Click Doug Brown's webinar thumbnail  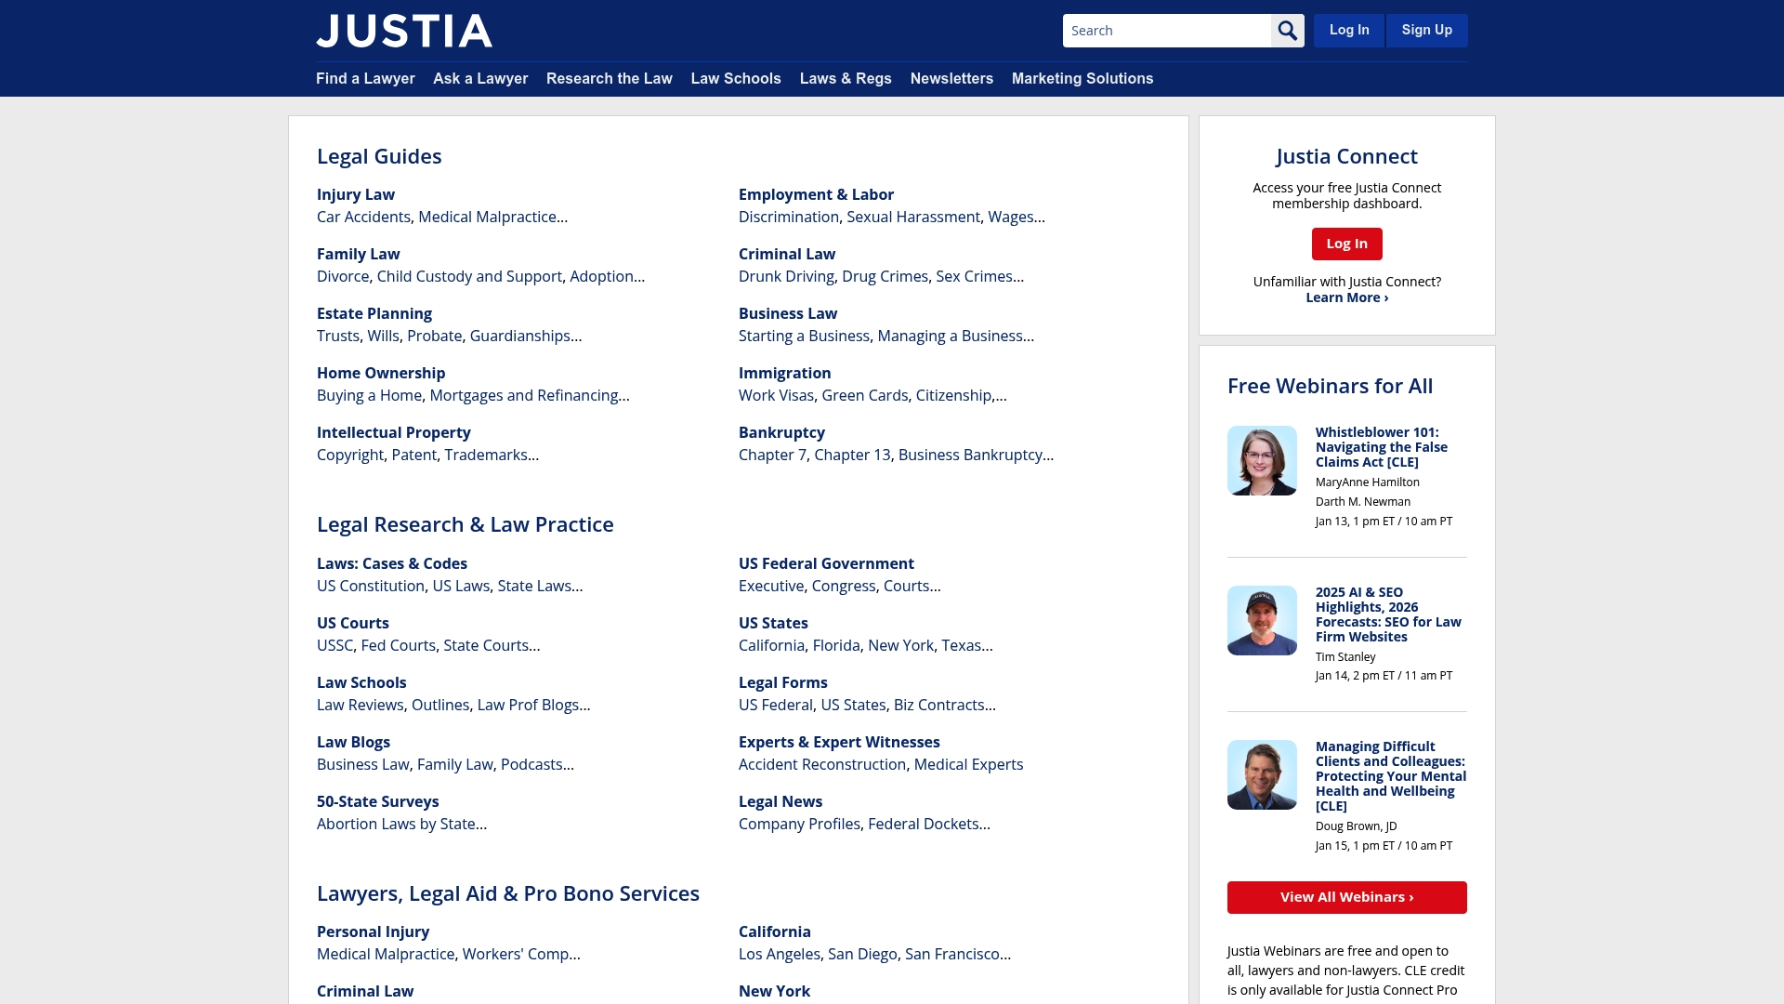click(1262, 773)
